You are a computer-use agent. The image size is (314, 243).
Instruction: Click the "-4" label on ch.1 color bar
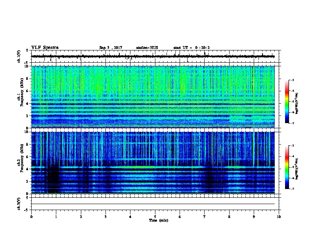point(292,91)
